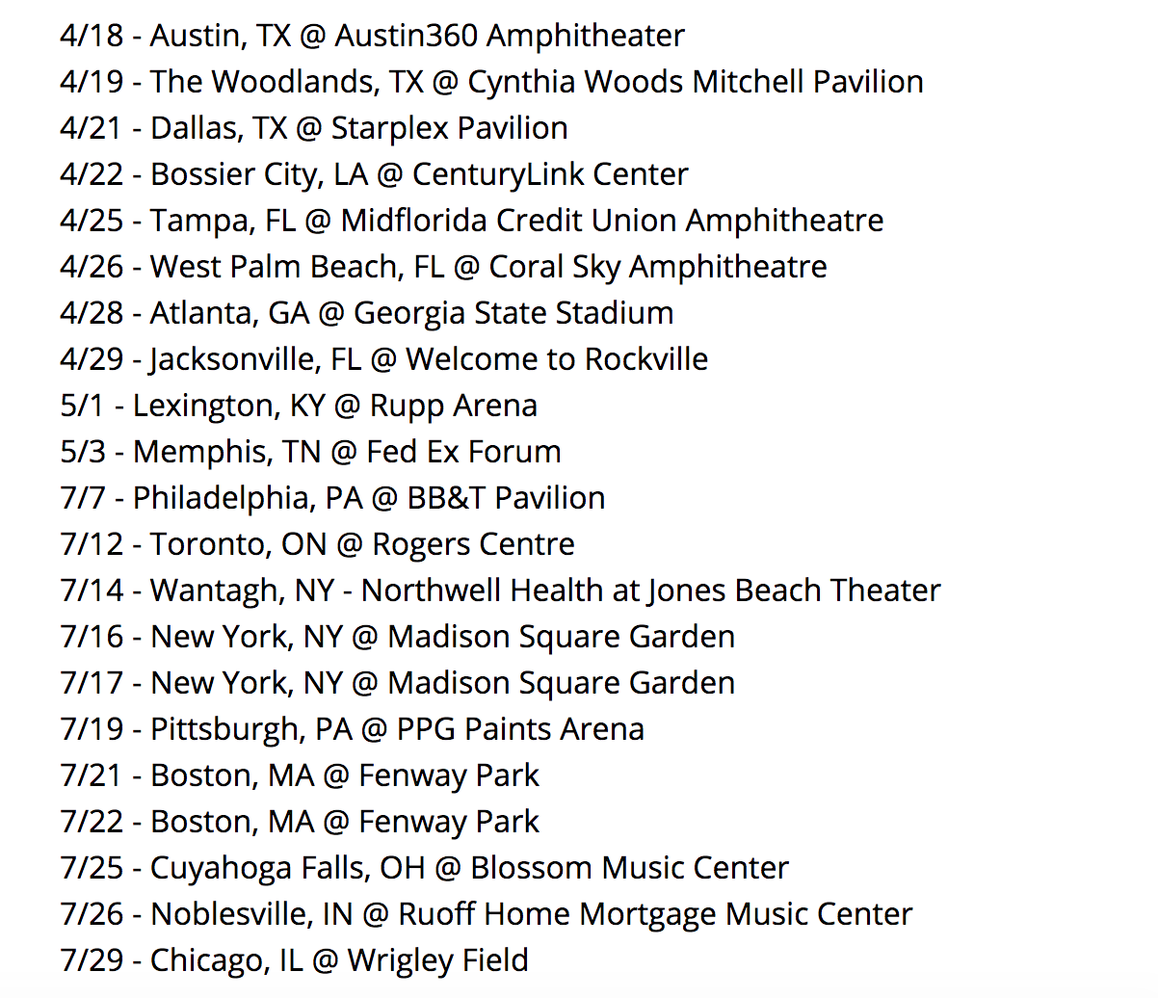Image resolution: width=1158 pixels, height=998 pixels.
Task: Click the Pittsburgh PPG Paints Arena line
Action: (x=353, y=729)
